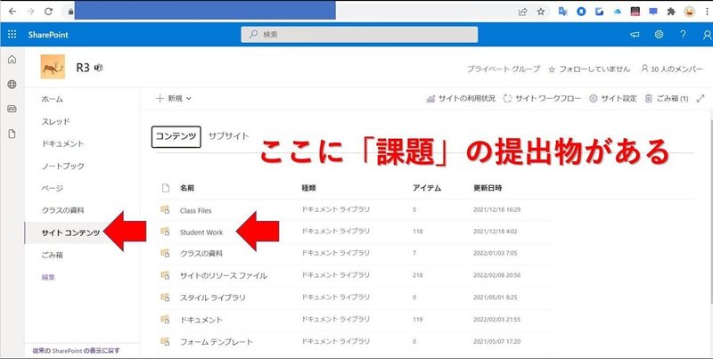This screenshot has width=713, height=359.
Task: Click the スタイル ライブラリ row icon
Action: [165, 297]
